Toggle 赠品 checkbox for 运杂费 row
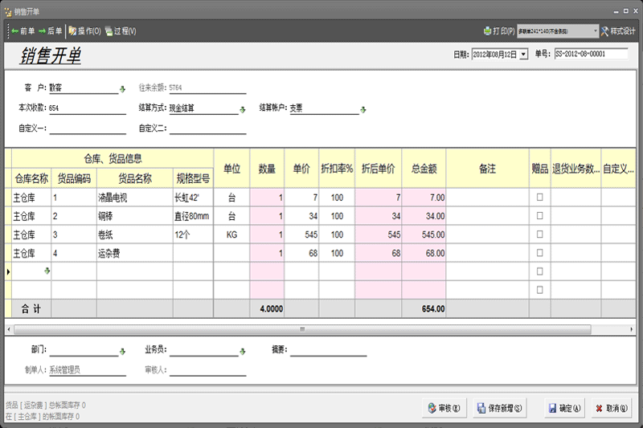The image size is (643, 428). click(x=539, y=253)
